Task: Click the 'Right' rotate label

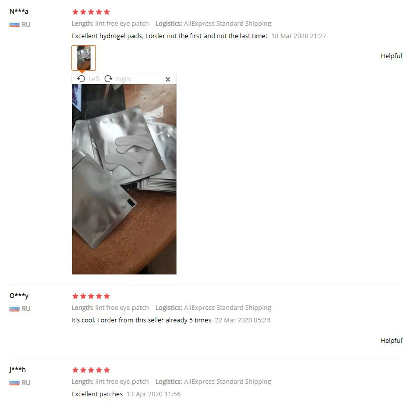Action: click(x=123, y=79)
